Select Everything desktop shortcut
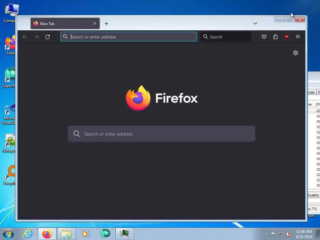Image resolution: width=320 pixels, height=240 pixels. (9, 175)
